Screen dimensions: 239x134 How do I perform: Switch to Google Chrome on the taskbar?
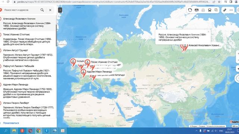(x=38, y=131)
